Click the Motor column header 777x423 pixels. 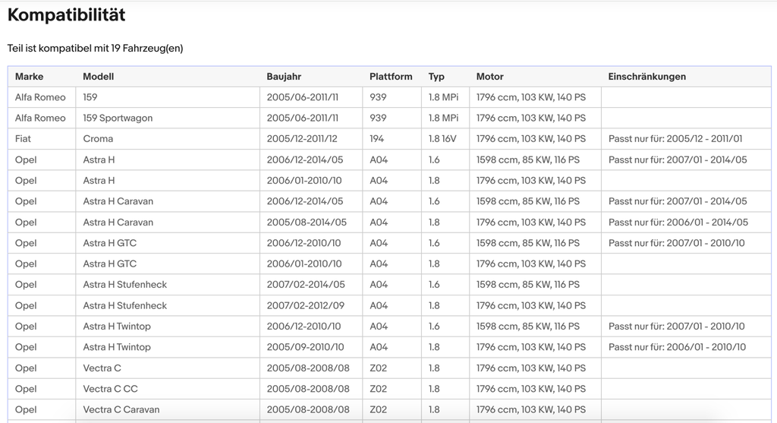click(490, 77)
